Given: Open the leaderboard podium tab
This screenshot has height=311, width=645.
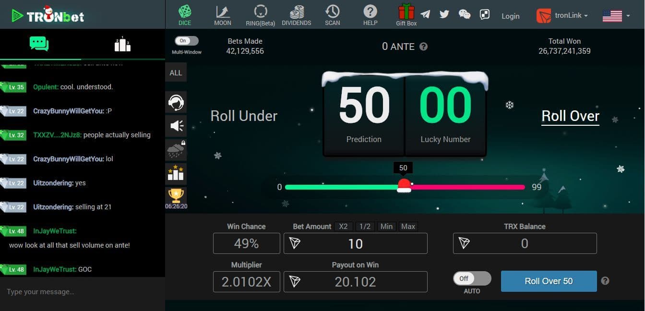Looking at the screenshot, I should click(x=122, y=44).
